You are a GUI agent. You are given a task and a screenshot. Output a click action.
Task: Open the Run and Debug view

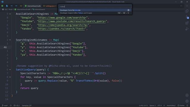187,29
